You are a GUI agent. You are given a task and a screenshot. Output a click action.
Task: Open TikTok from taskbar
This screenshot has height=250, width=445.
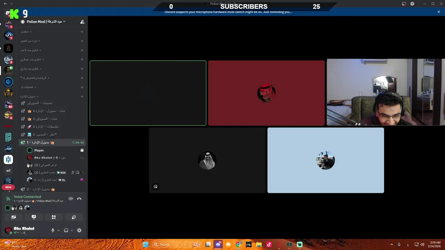click(269, 244)
